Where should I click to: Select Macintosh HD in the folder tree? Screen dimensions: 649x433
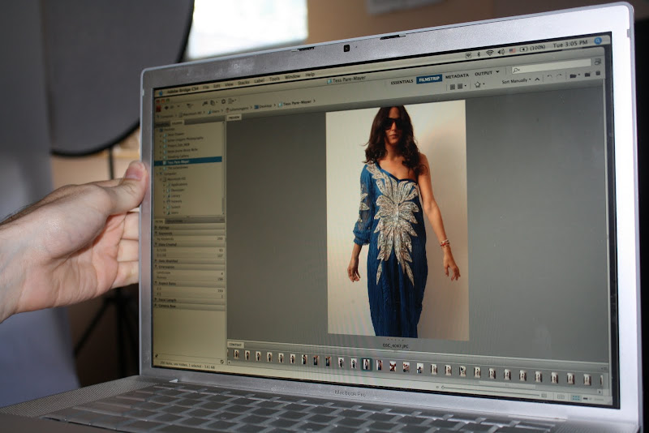point(178,178)
